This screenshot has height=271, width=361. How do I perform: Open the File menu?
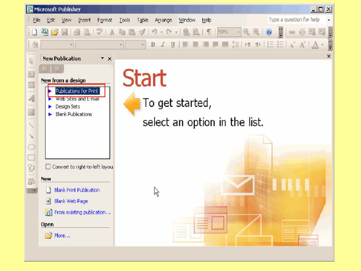pos(36,20)
